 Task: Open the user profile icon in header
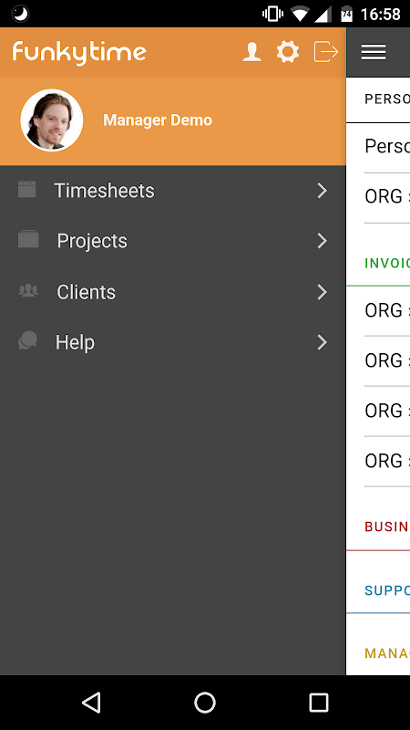(252, 52)
